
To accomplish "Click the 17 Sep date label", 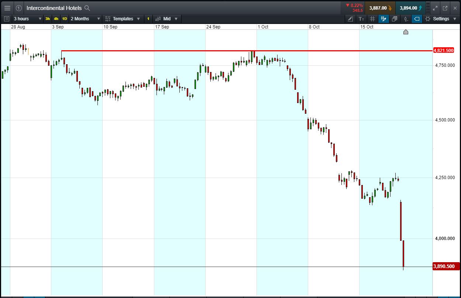I will (162, 27).
